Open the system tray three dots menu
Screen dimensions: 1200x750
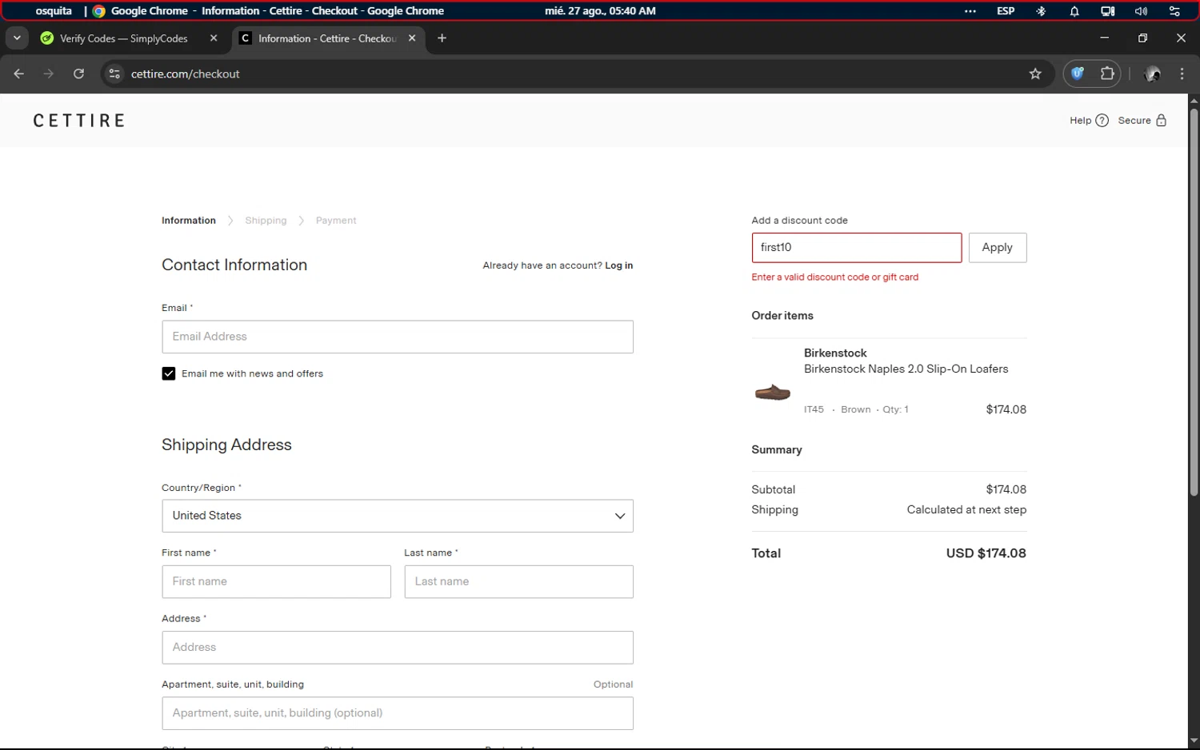pyautogui.click(x=970, y=11)
